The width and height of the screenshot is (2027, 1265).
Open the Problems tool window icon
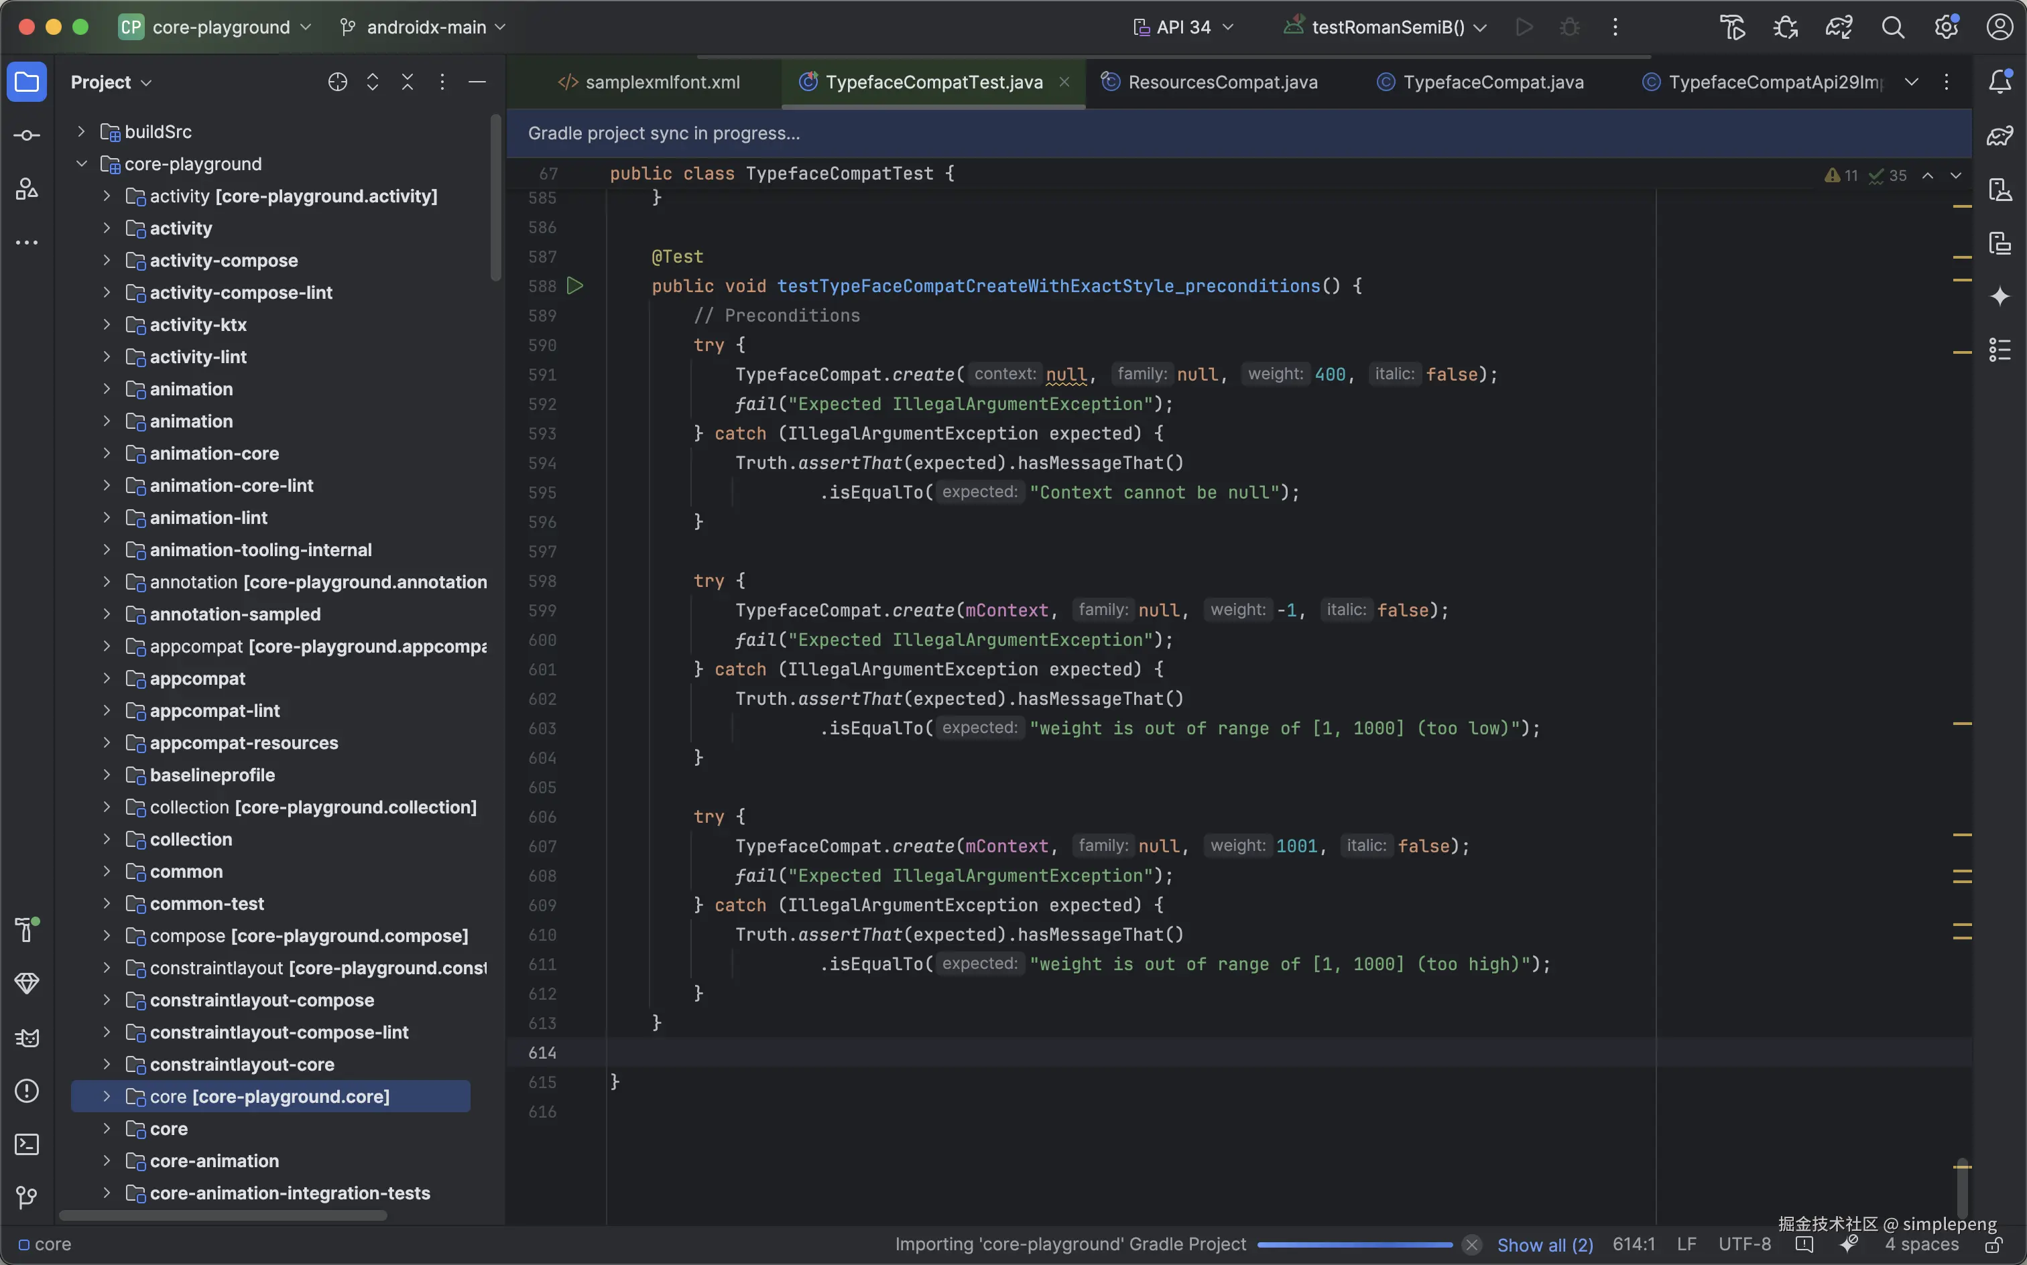point(27,1091)
